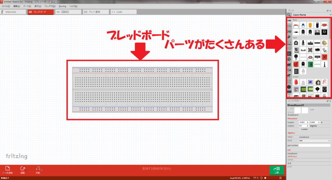Pick the red LED in Output

tap(296, 82)
